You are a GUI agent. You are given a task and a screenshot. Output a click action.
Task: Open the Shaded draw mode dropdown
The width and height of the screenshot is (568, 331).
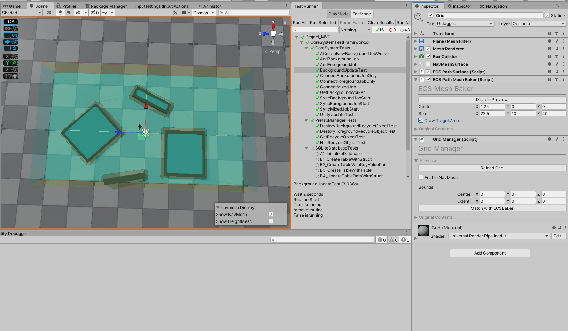[22, 13]
